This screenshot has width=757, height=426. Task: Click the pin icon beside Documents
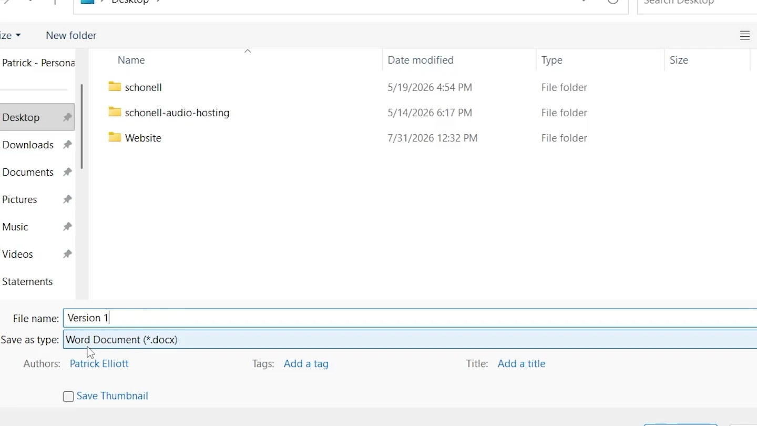[x=67, y=172]
